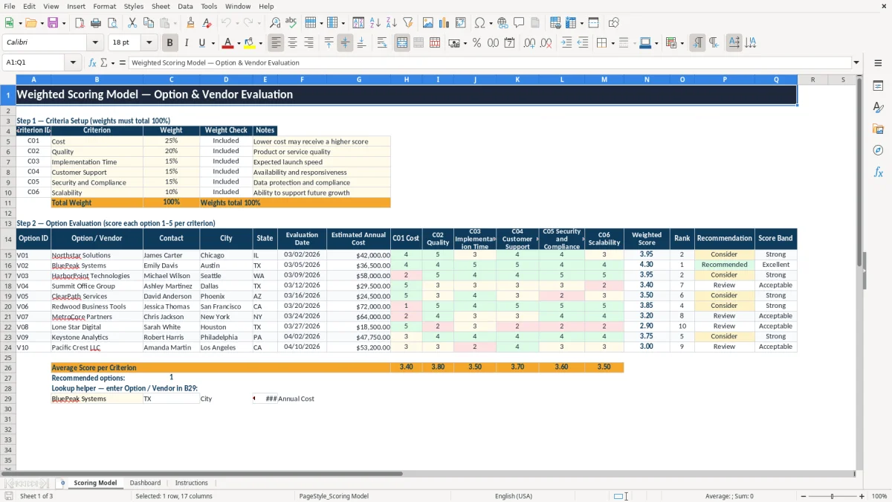Switch to the Dashboard sheet tab
Viewport: 892px width, 502px height.
coord(145,483)
